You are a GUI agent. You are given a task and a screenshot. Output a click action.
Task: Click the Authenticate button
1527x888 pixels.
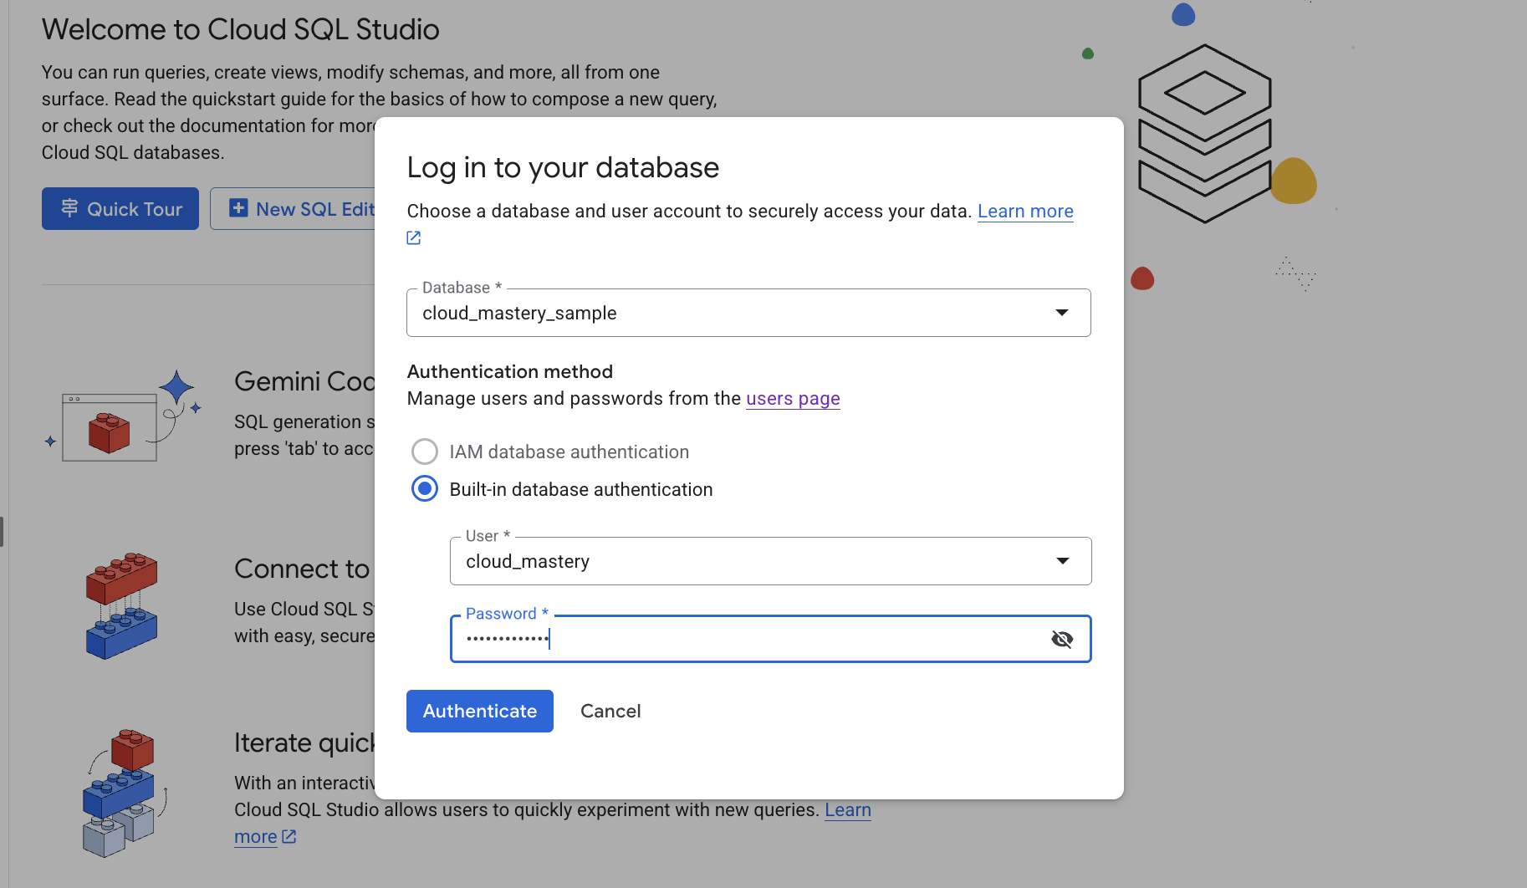click(480, 711)
